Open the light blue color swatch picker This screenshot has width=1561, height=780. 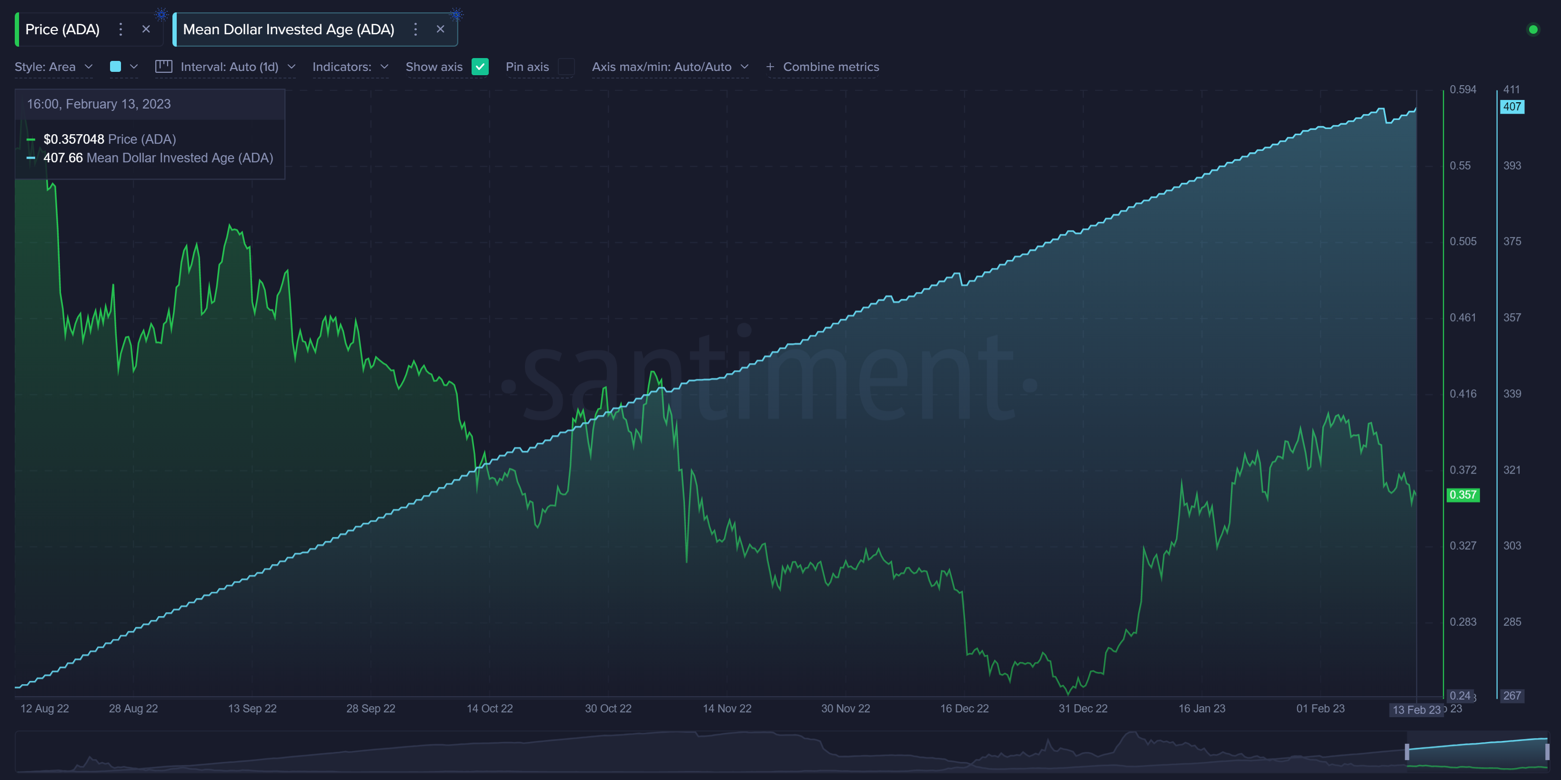click(115, 67)
